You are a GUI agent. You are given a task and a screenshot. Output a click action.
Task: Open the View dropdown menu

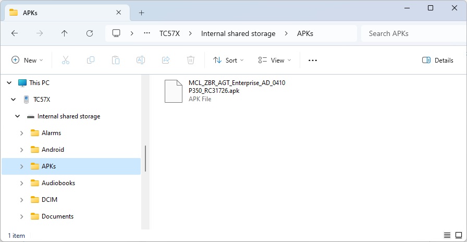coord(275,60)
